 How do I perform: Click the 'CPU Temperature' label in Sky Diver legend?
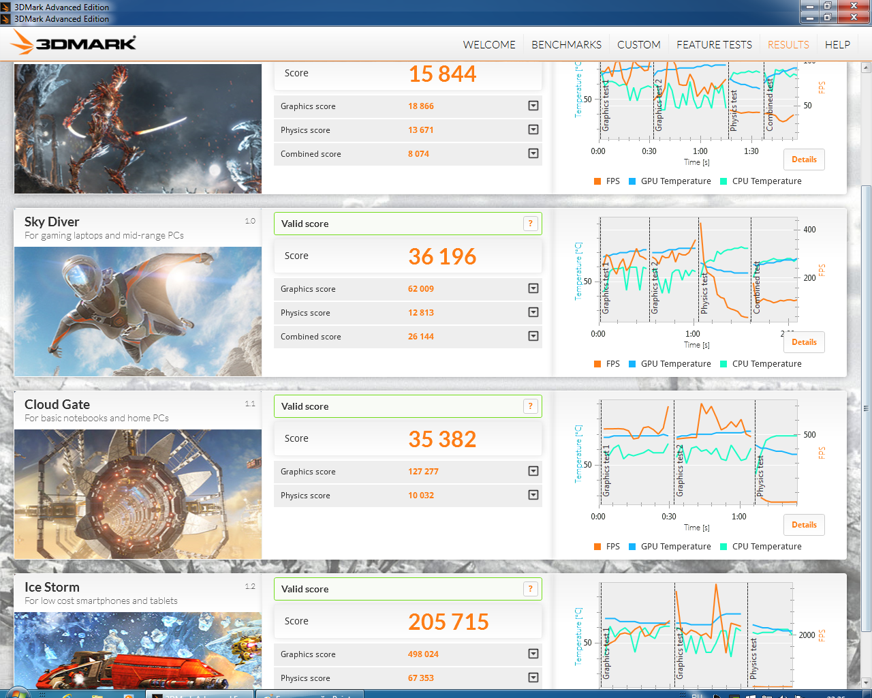pyautogui.click(x=767, y=364)
